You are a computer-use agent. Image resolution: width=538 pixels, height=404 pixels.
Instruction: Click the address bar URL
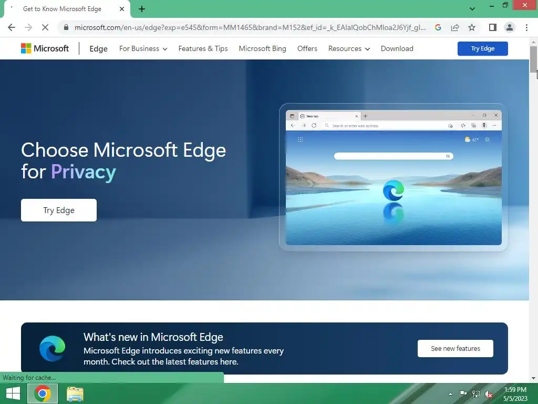click(250, 27)
